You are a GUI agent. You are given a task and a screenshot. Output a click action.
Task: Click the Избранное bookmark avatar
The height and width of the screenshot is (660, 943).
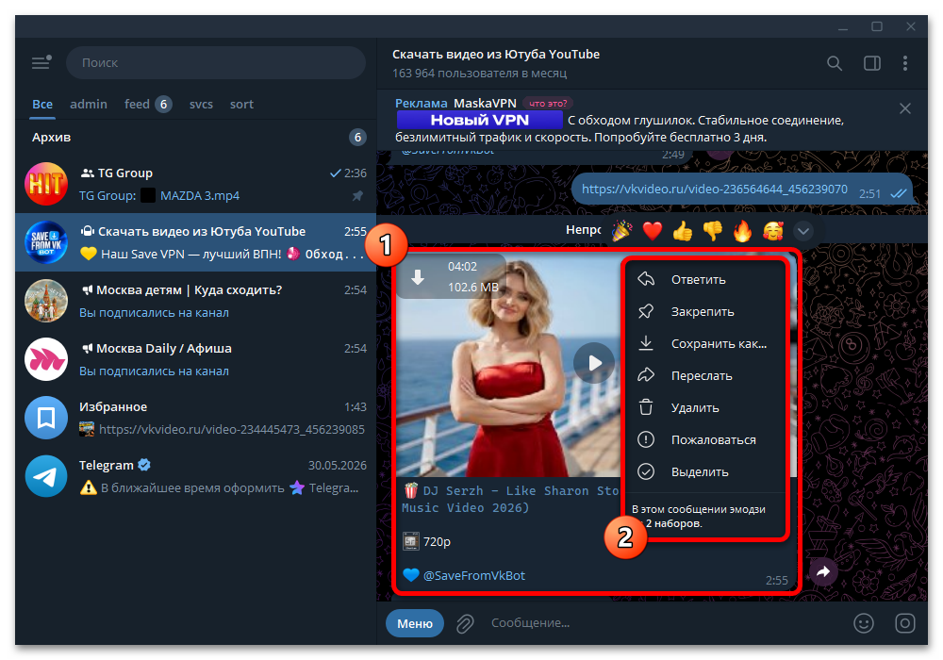pos(46,418)
